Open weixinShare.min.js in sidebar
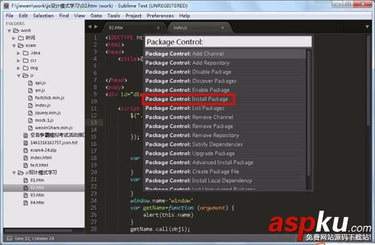 pyautogui.click(x=54, y=128)
